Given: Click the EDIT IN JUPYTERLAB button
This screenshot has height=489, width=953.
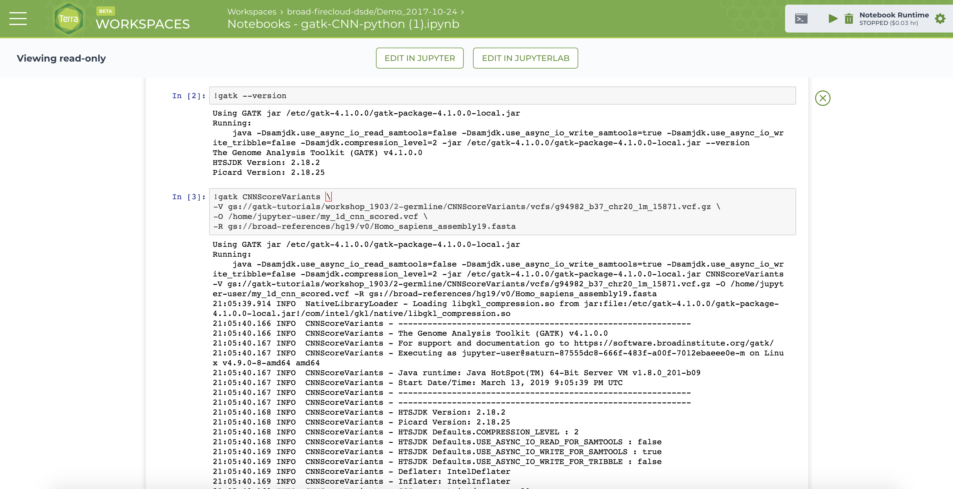Looking at the screenshot, I should (525, 58).
